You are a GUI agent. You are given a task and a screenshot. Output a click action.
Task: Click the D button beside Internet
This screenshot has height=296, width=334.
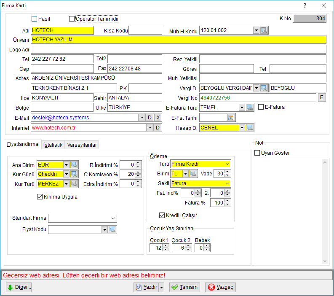pyautogui.click(x=158, y=128)
